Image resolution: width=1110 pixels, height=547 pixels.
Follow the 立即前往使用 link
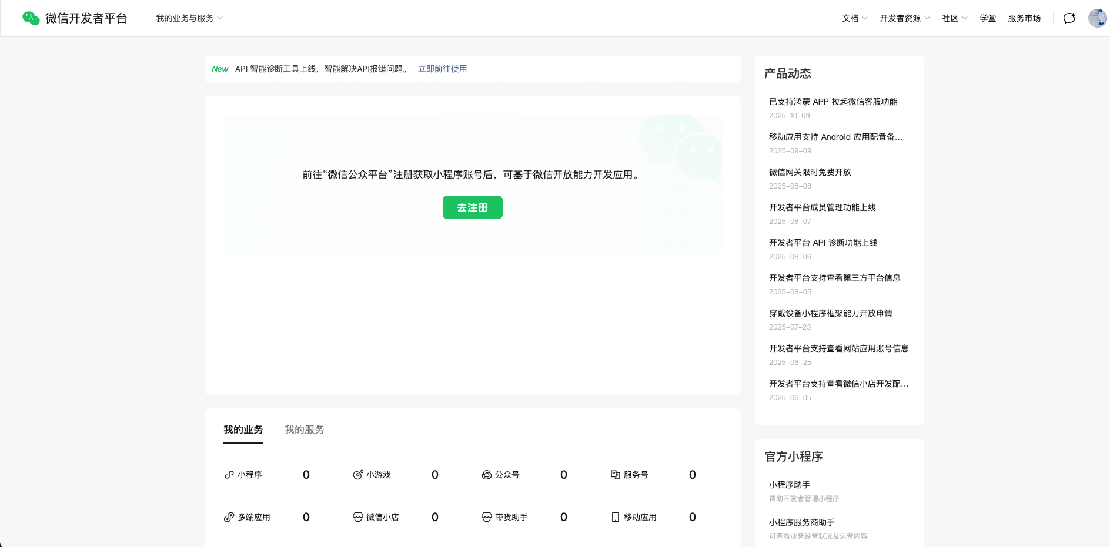pyautogui.click(x=443, y=69)
